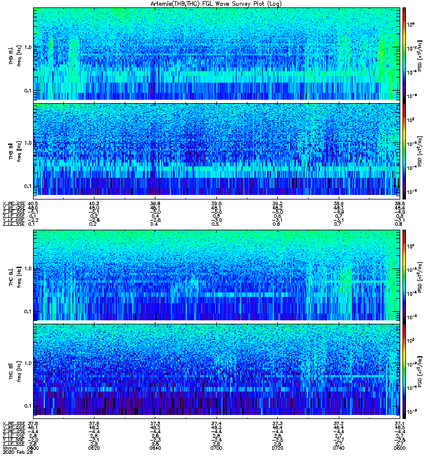Select the THC B-perpendicular spectrogram panel
The height and width of the screenshot is (456, 427).
click(x=216, y=275)
